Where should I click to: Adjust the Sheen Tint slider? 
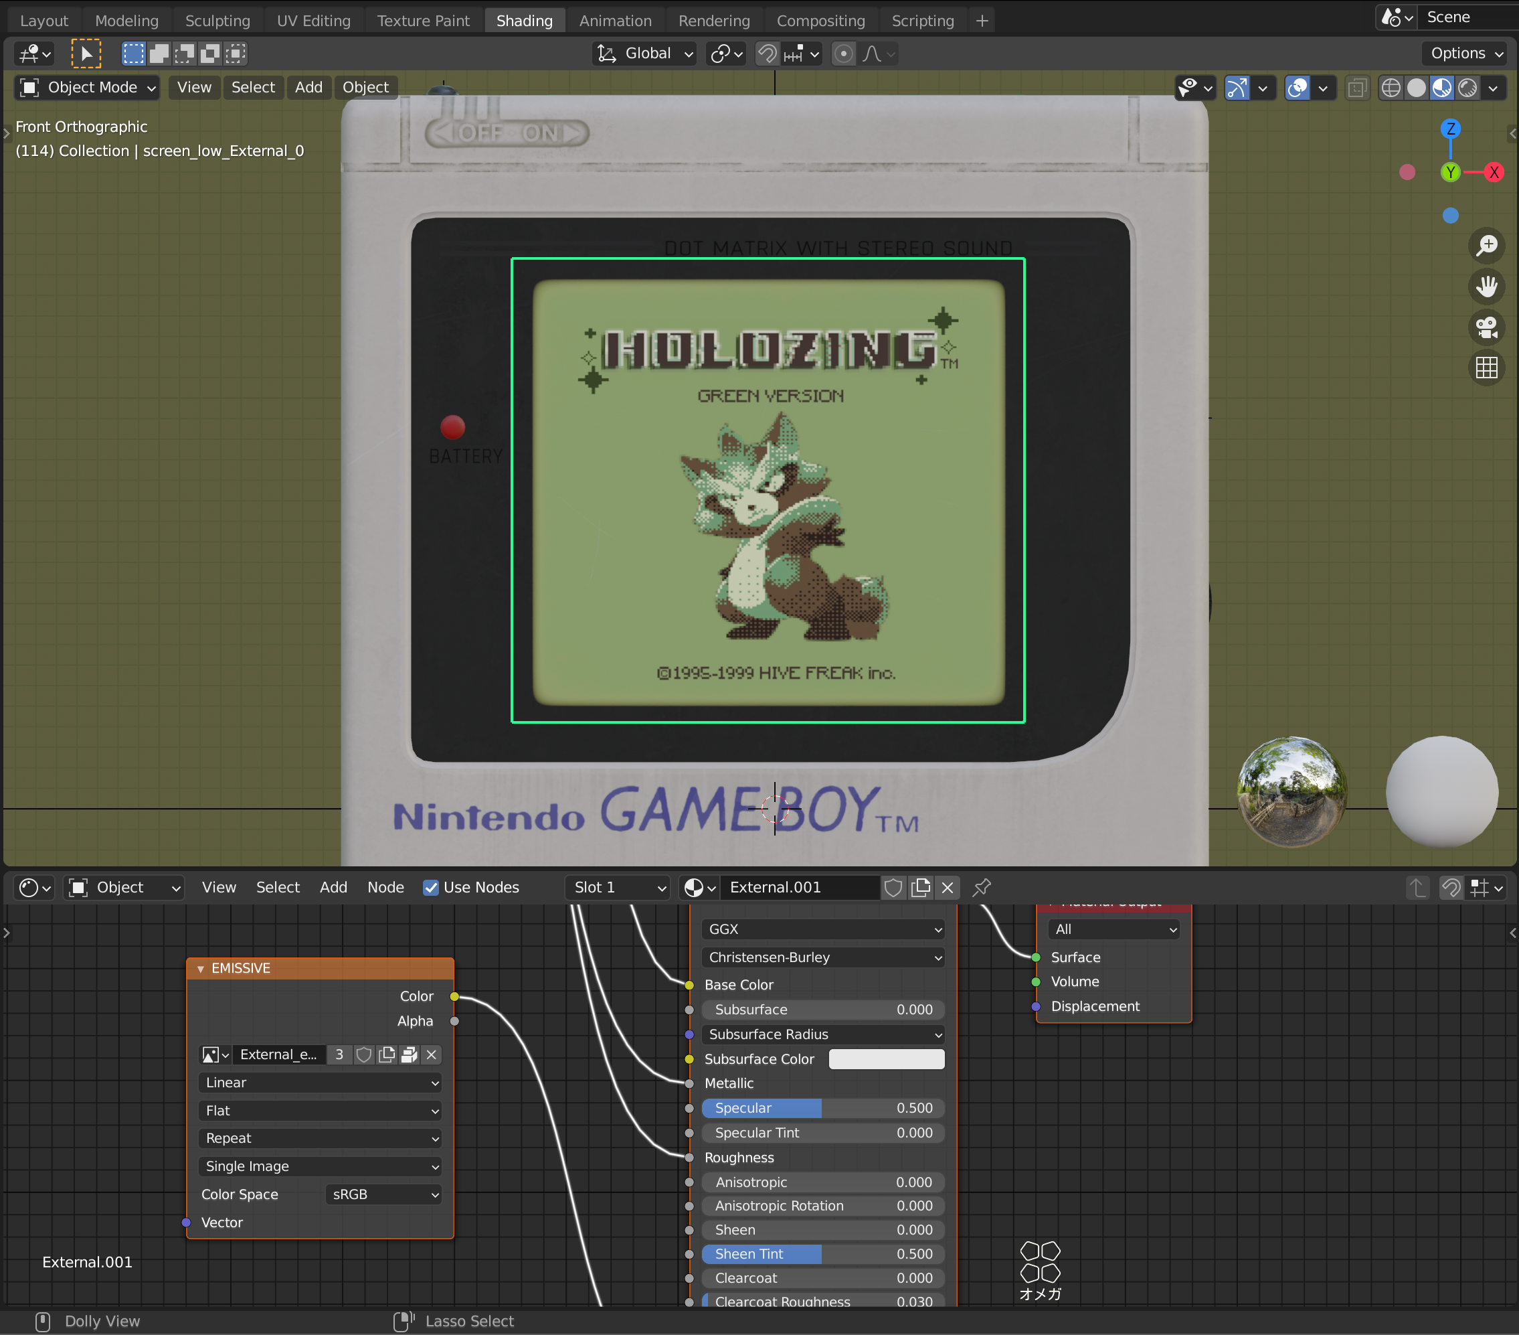point(824,1254)
